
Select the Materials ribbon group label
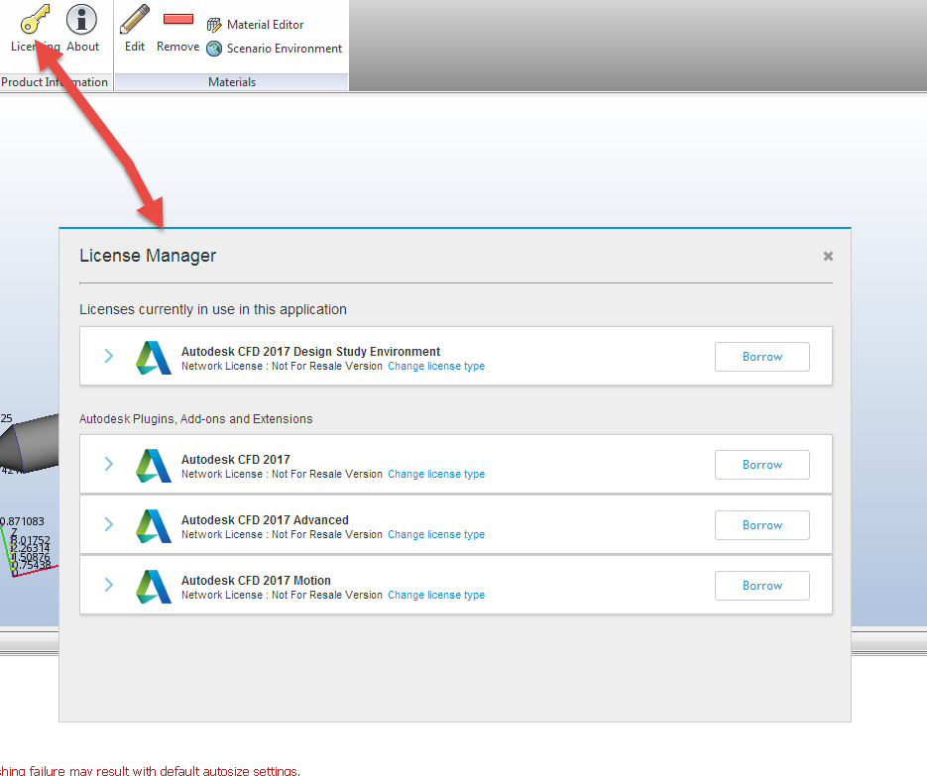coord(231,81)
